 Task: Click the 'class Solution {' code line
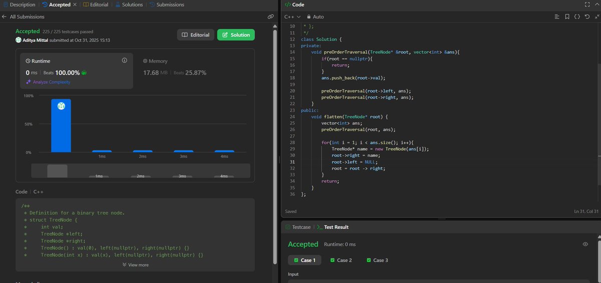(x=322, y=39)
